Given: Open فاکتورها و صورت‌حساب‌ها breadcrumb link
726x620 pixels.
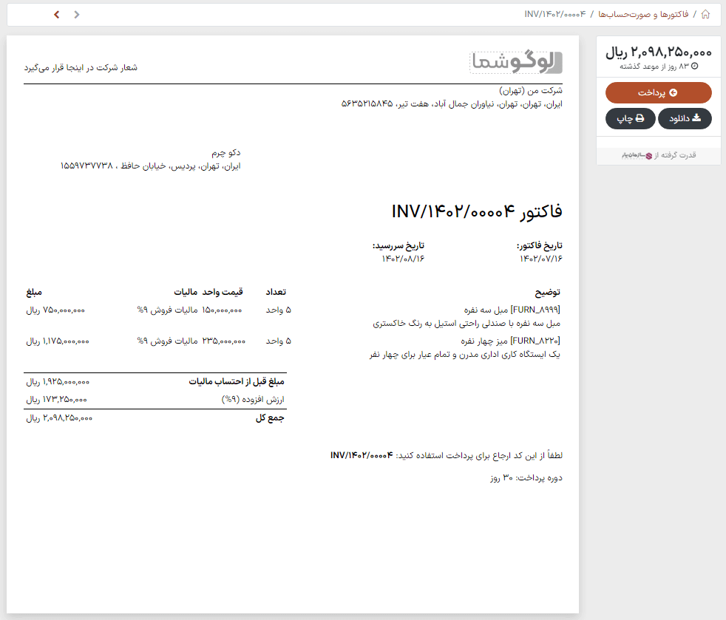Looking at the screenshot, I should (x=643, y=14).
